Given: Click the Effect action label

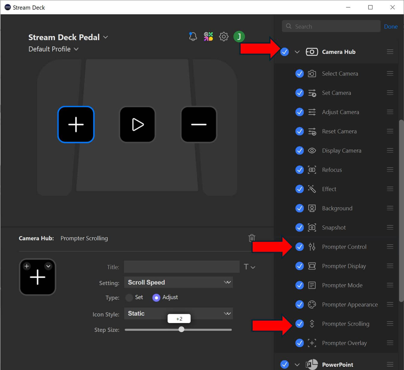Looking at the screenshot, I should tap(329, 189).
